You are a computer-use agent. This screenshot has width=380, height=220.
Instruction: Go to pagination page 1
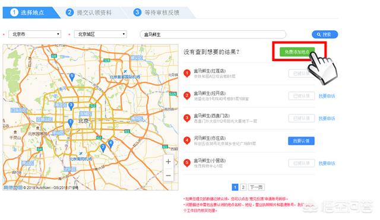point(235,187)
